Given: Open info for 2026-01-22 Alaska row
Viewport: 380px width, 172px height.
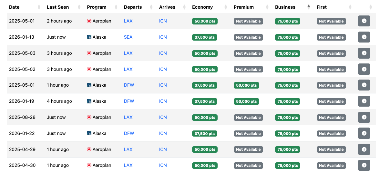Looking at the screenshot, I should [364, 133].
